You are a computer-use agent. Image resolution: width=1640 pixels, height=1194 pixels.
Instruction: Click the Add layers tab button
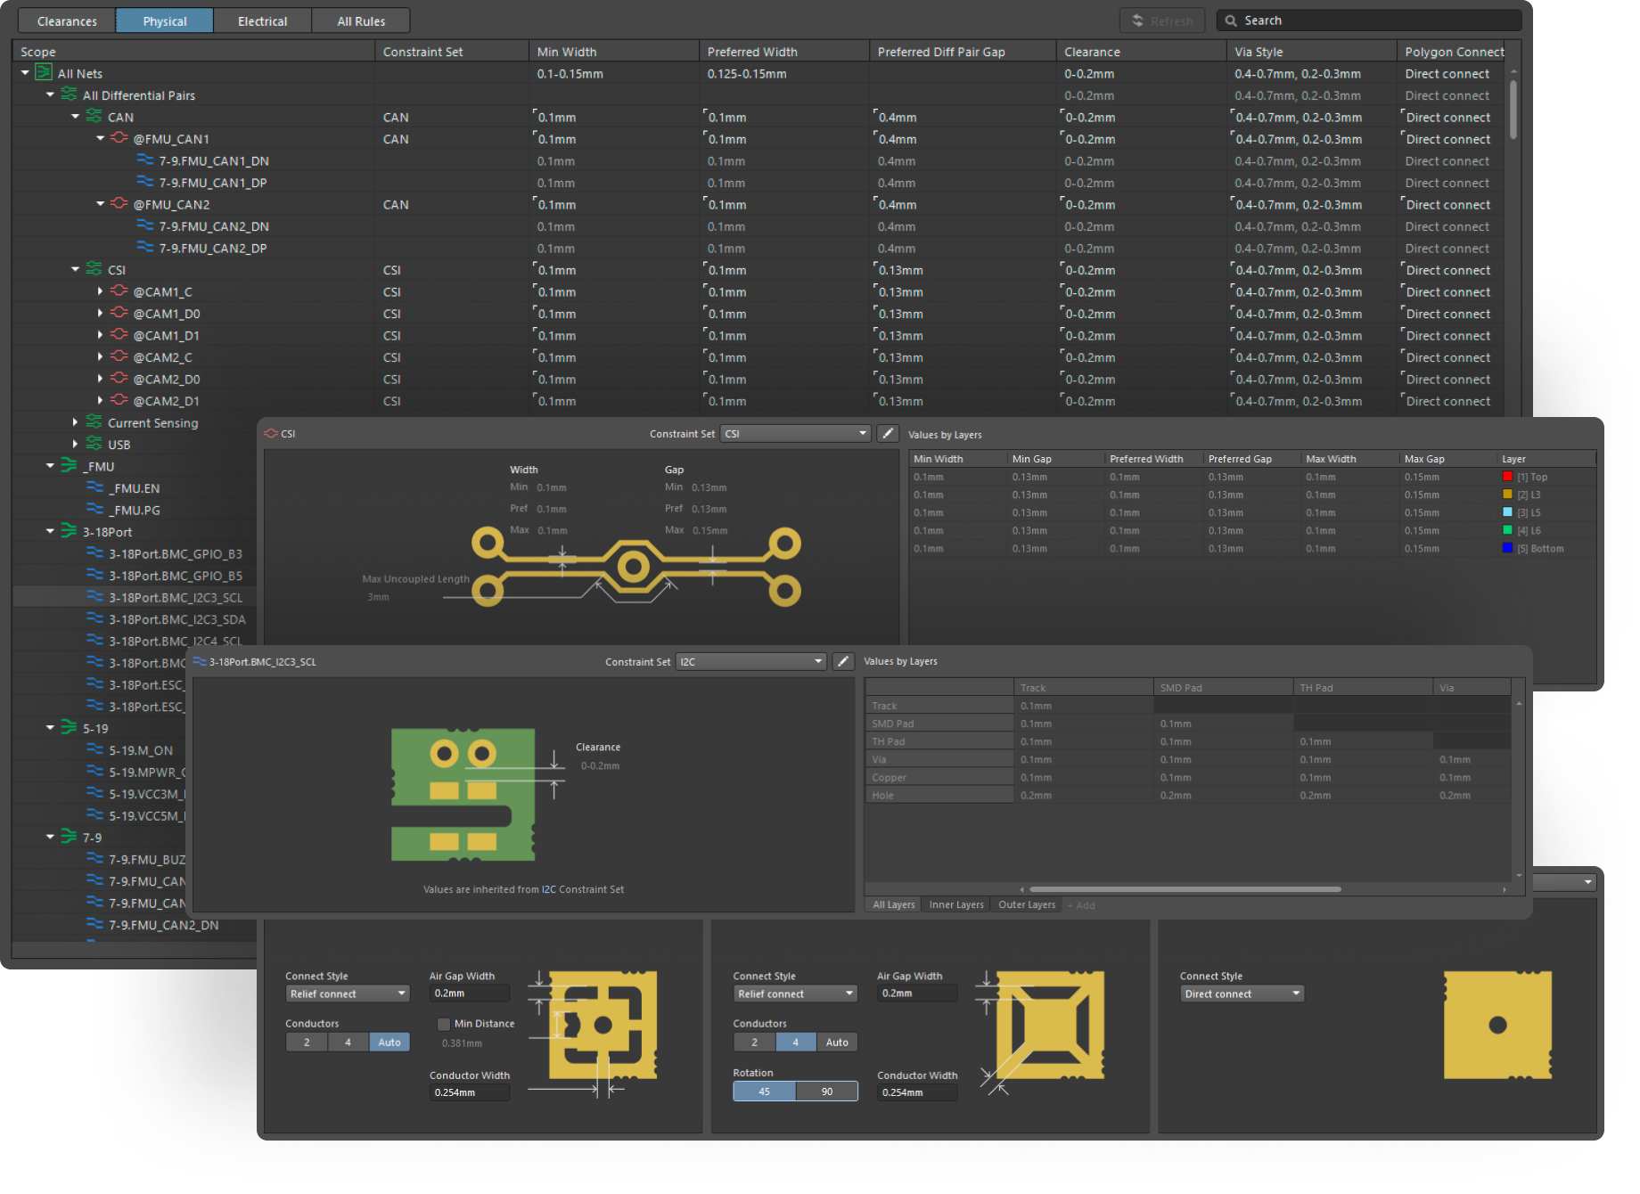pos(1081,905)
